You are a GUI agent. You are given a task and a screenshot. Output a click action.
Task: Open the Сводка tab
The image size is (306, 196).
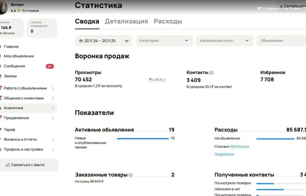(x=87, y=21)
